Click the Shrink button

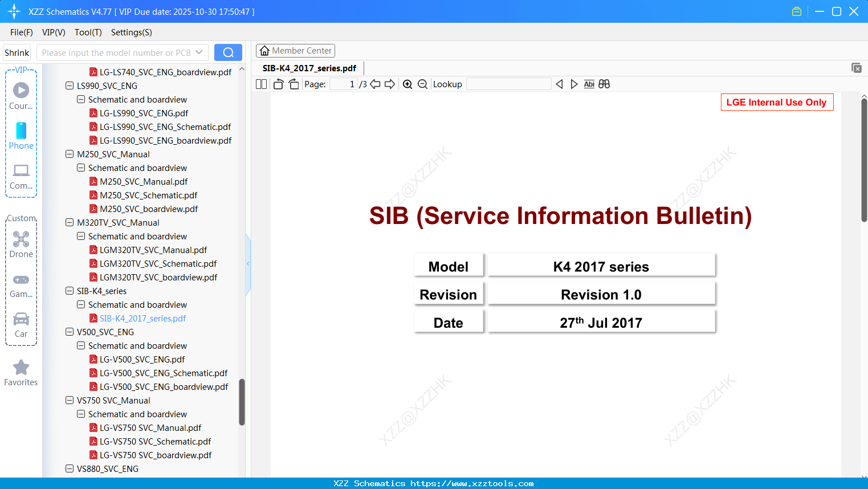click(x=17, y=52)
